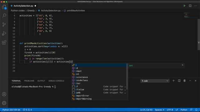Split the editor to the right

pyautogui.click(x=190, y=6)
